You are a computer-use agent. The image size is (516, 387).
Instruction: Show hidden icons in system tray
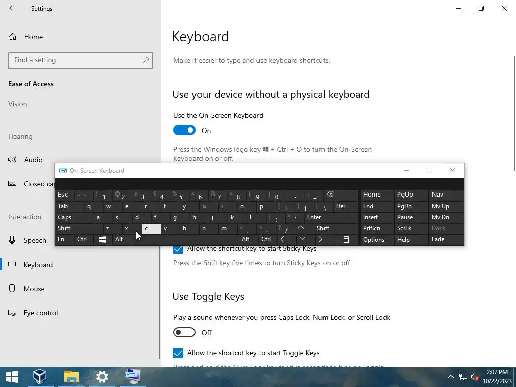tap(451, 377)
